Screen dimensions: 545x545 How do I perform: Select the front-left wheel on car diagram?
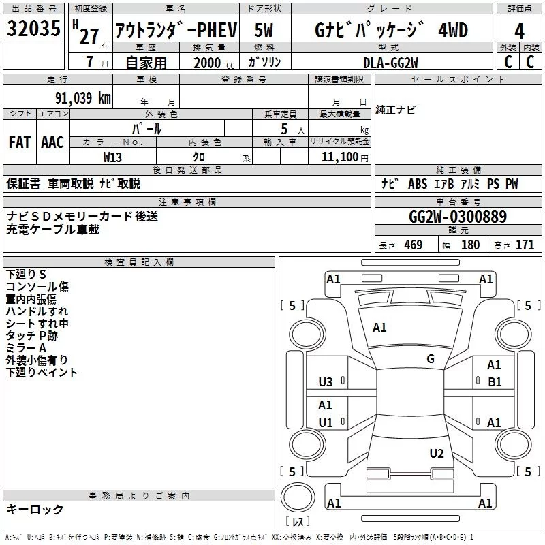pos(307,334)
